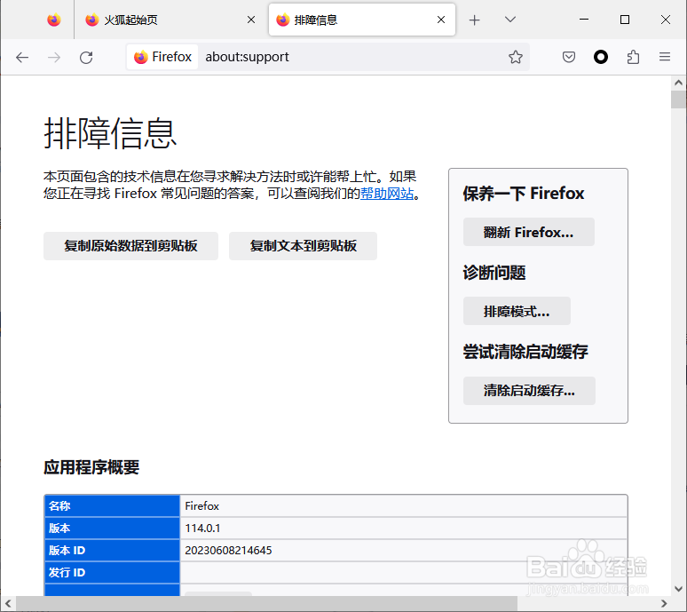Click the black circle account icon
Image resolution: width=687 pixels, height=612 pixels.
pyautogui.click(x=601, y=57)
